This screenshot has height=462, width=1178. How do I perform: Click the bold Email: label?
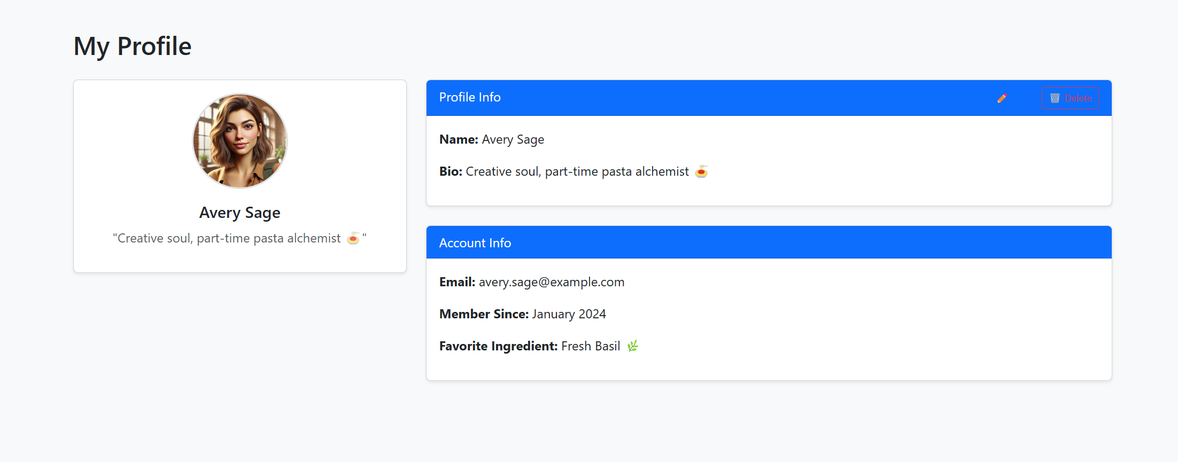(457, 282)
